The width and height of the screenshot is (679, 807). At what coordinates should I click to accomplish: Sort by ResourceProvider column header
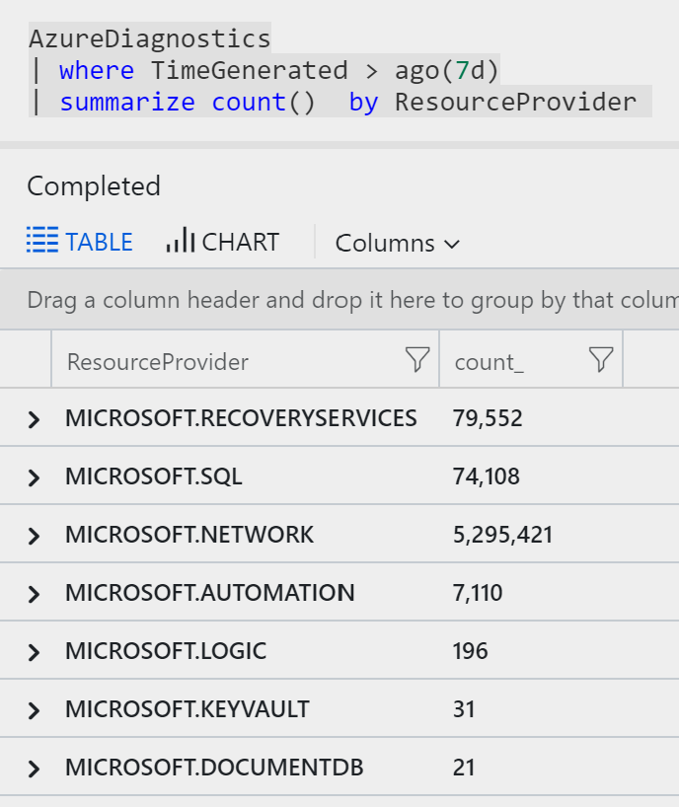pos(158,362)
